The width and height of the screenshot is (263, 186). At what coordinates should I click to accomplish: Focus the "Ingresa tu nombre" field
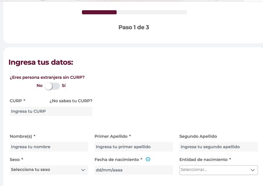pos(49,147)
